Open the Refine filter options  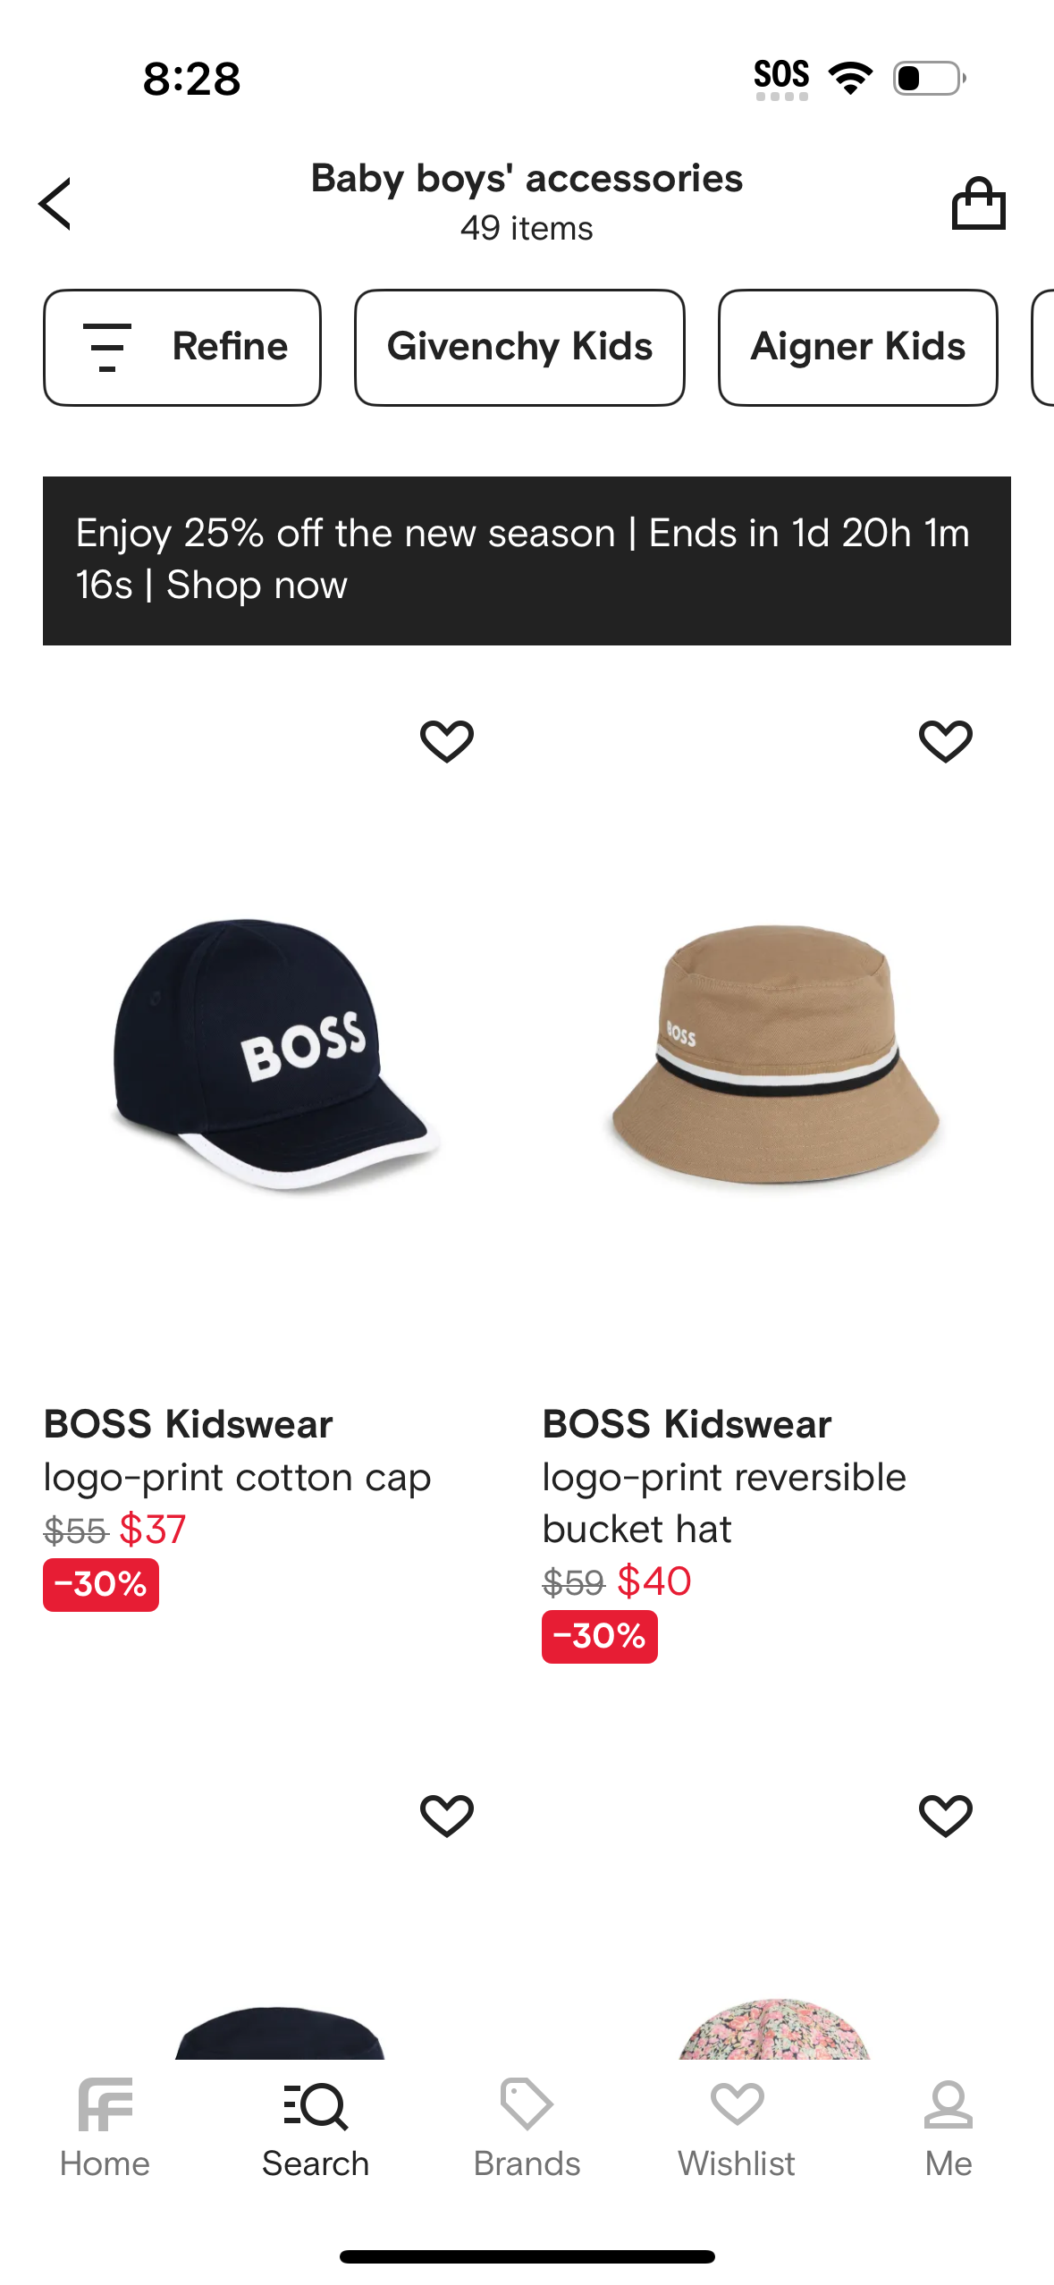click(182, 347)
